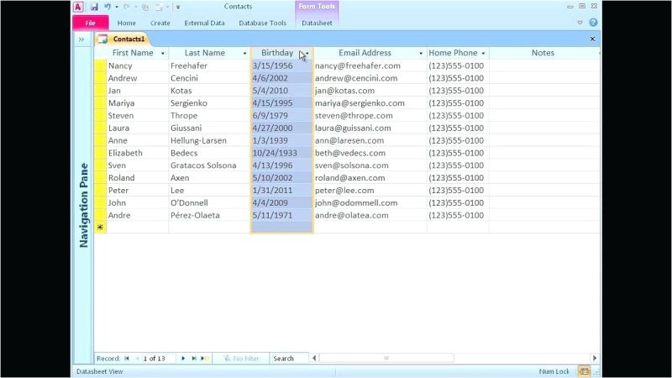Open Microsoft Access Help
The height and width of the screenshot is (378, 672).
pos(593,23)
